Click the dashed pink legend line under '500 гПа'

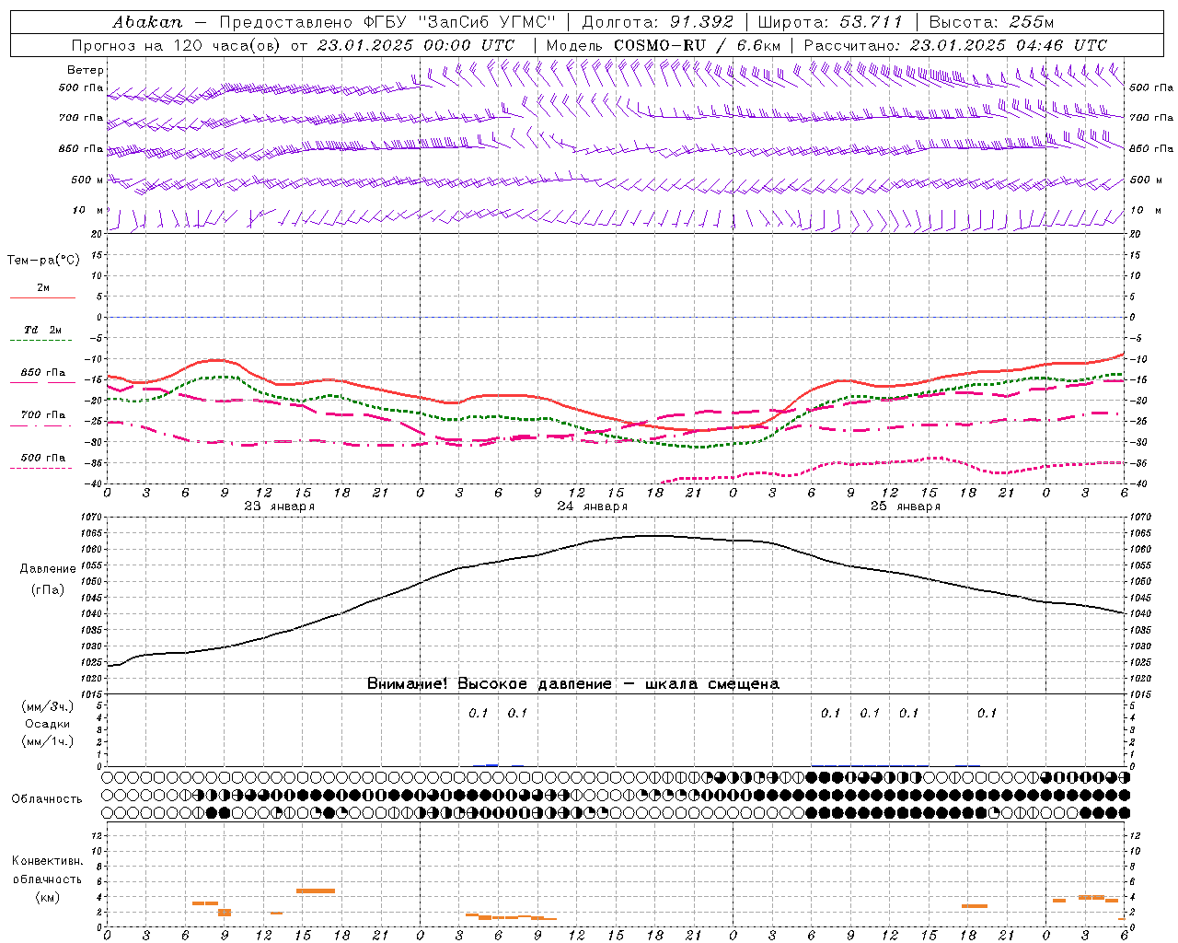(40, 469)
